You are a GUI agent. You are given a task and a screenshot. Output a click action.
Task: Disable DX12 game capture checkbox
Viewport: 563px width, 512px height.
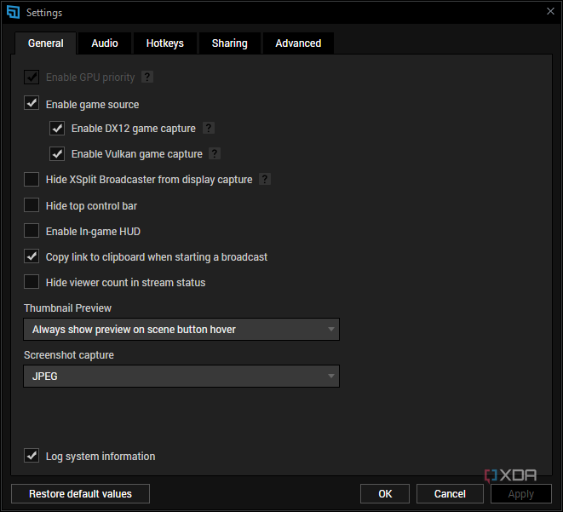[x=57, y=128]
